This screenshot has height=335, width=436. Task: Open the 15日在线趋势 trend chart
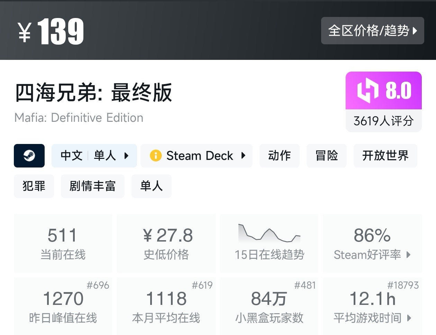click(x=269, y=243)
